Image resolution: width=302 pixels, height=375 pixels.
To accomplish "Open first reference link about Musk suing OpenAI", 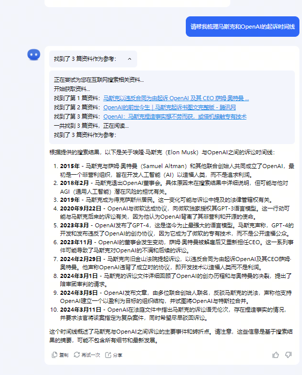I will (x=176, y=98).
